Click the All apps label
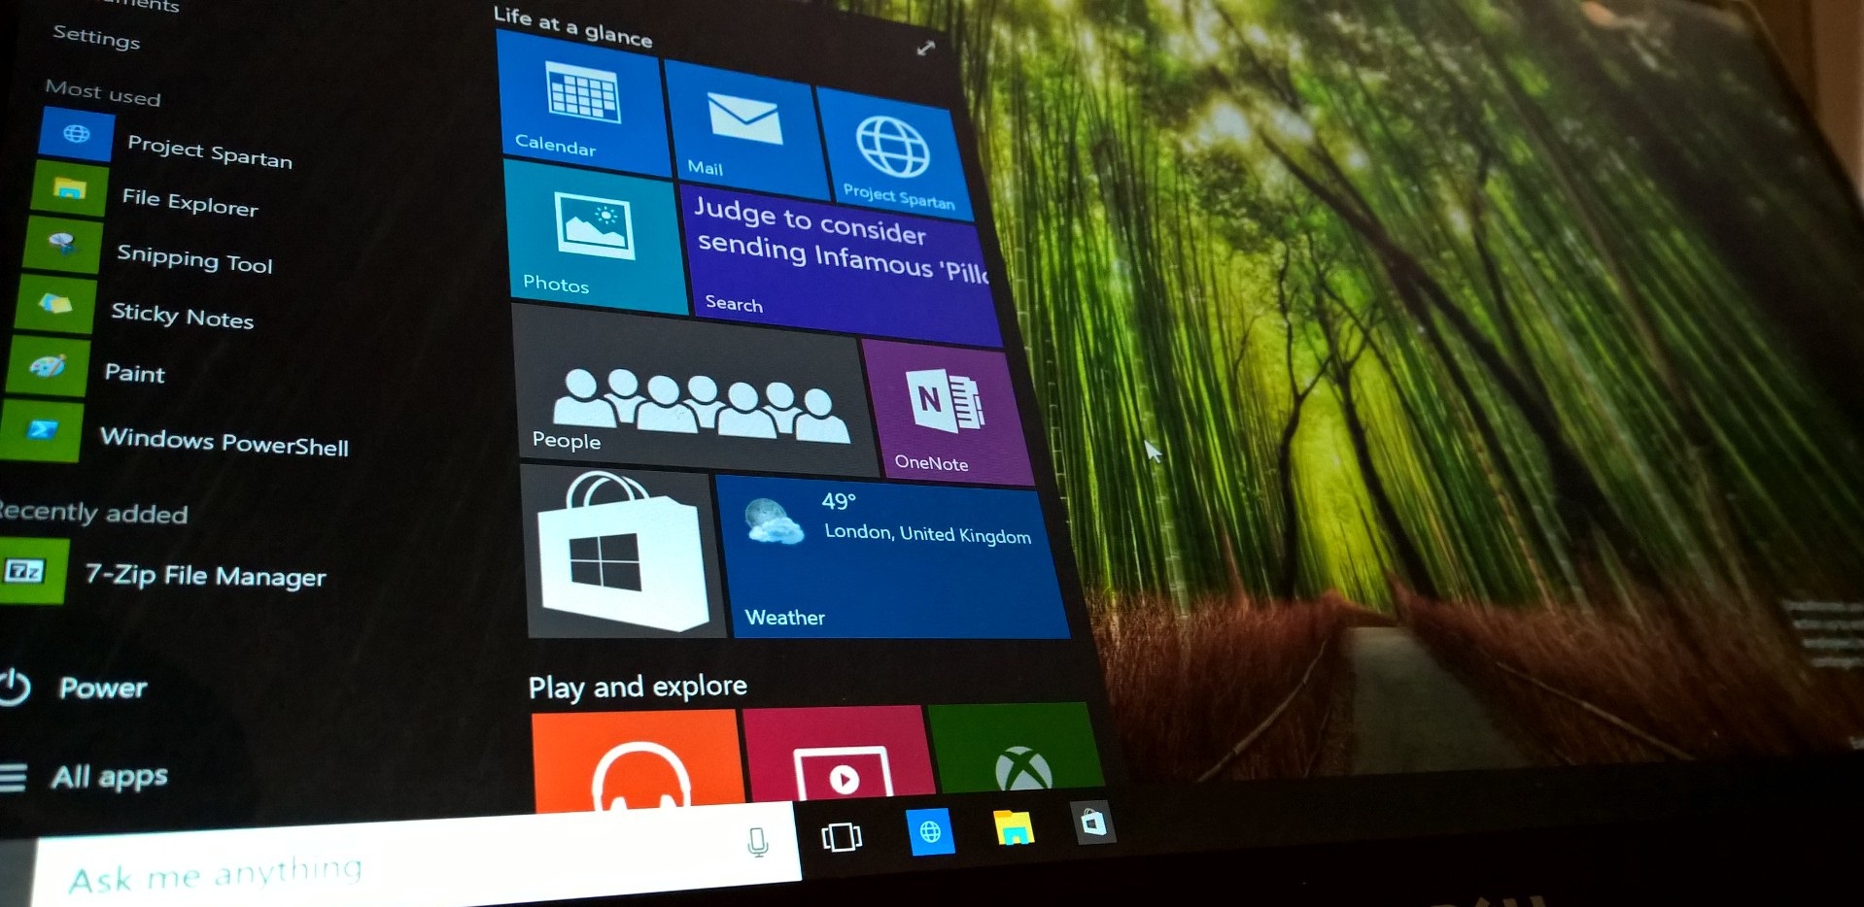 tap(109, 777)
